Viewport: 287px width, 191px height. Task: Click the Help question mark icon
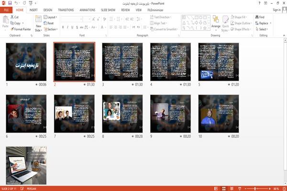pos(259,3)
